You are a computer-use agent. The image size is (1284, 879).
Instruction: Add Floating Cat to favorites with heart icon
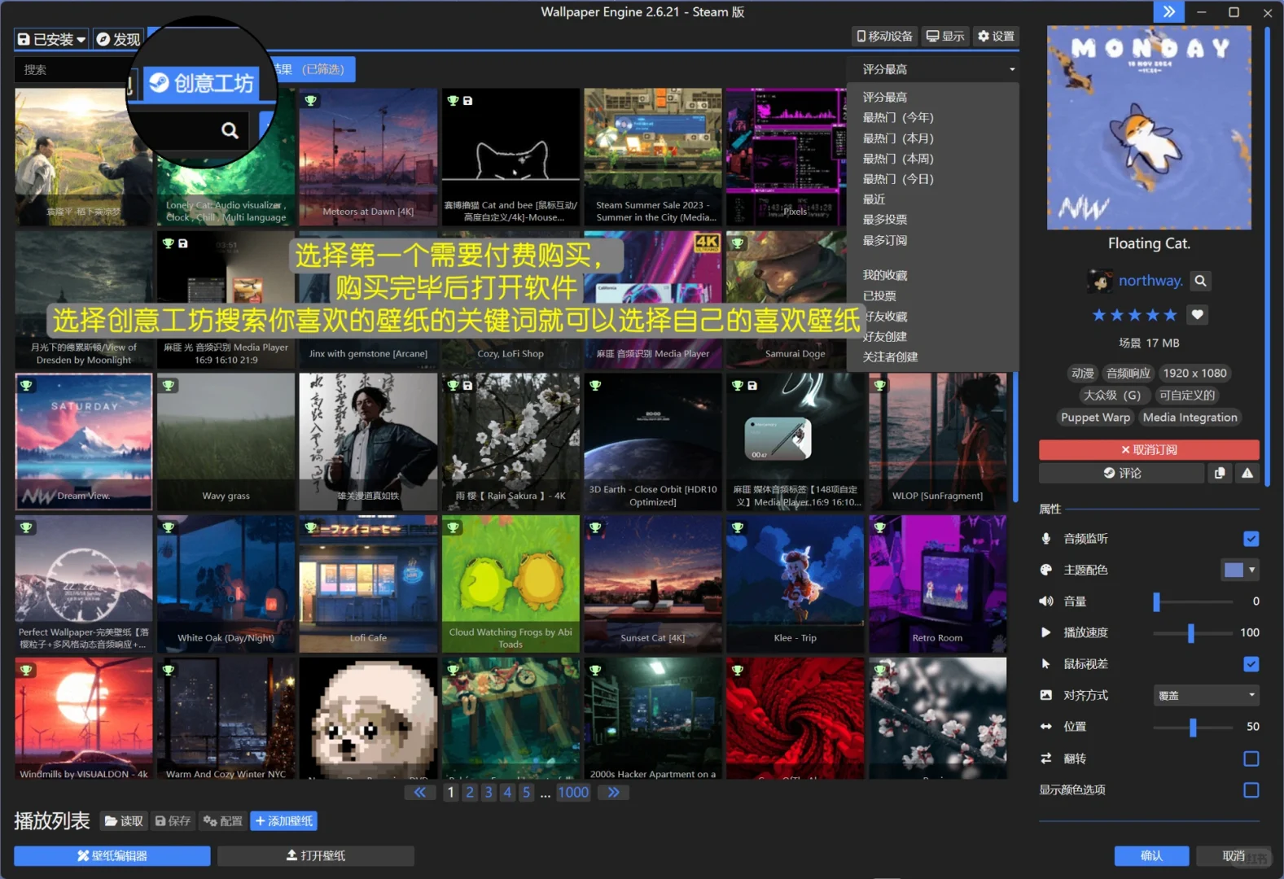[1197, 315]
